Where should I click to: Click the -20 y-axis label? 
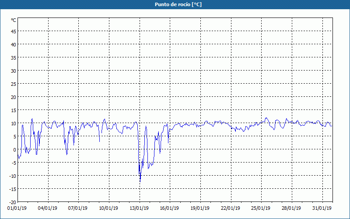point(13,202)
